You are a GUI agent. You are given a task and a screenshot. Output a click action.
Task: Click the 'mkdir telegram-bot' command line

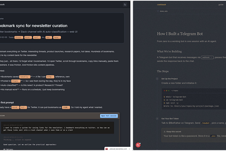pyautogui.click(x=175, y=97)
